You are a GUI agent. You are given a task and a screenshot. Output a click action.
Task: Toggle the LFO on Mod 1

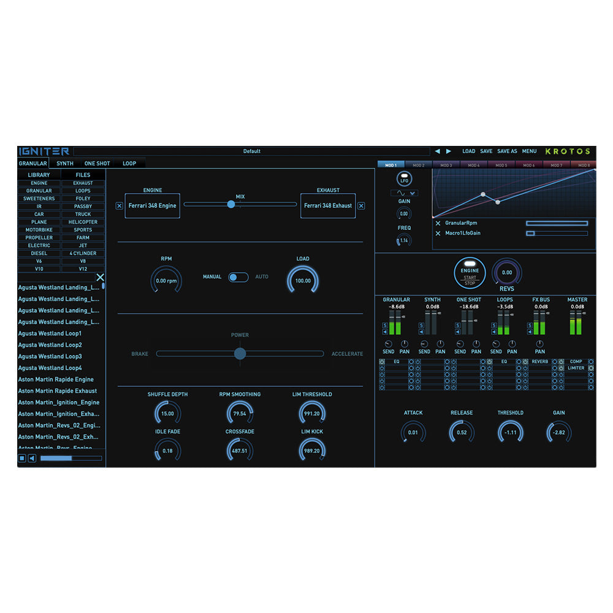pos(405,178)
